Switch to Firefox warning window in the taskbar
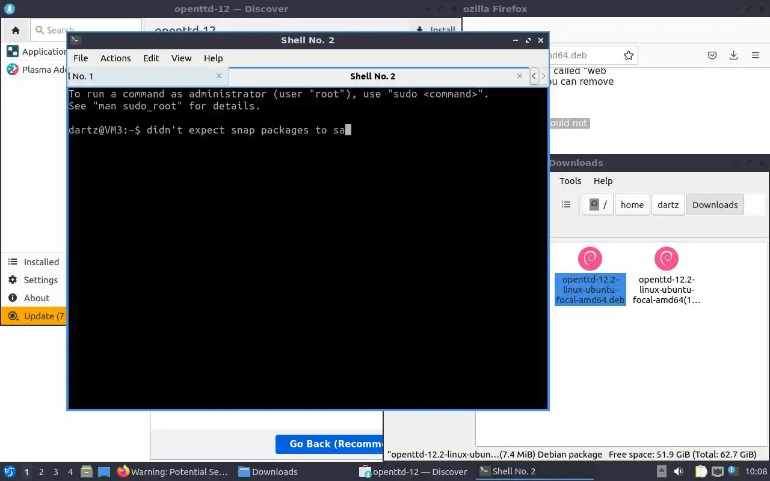The image size is (770, 481). click(x=173, y=472)
